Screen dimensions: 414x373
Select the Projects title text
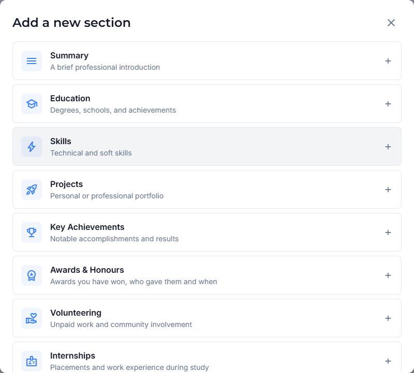pyautogui.click(x=67, y=184)
